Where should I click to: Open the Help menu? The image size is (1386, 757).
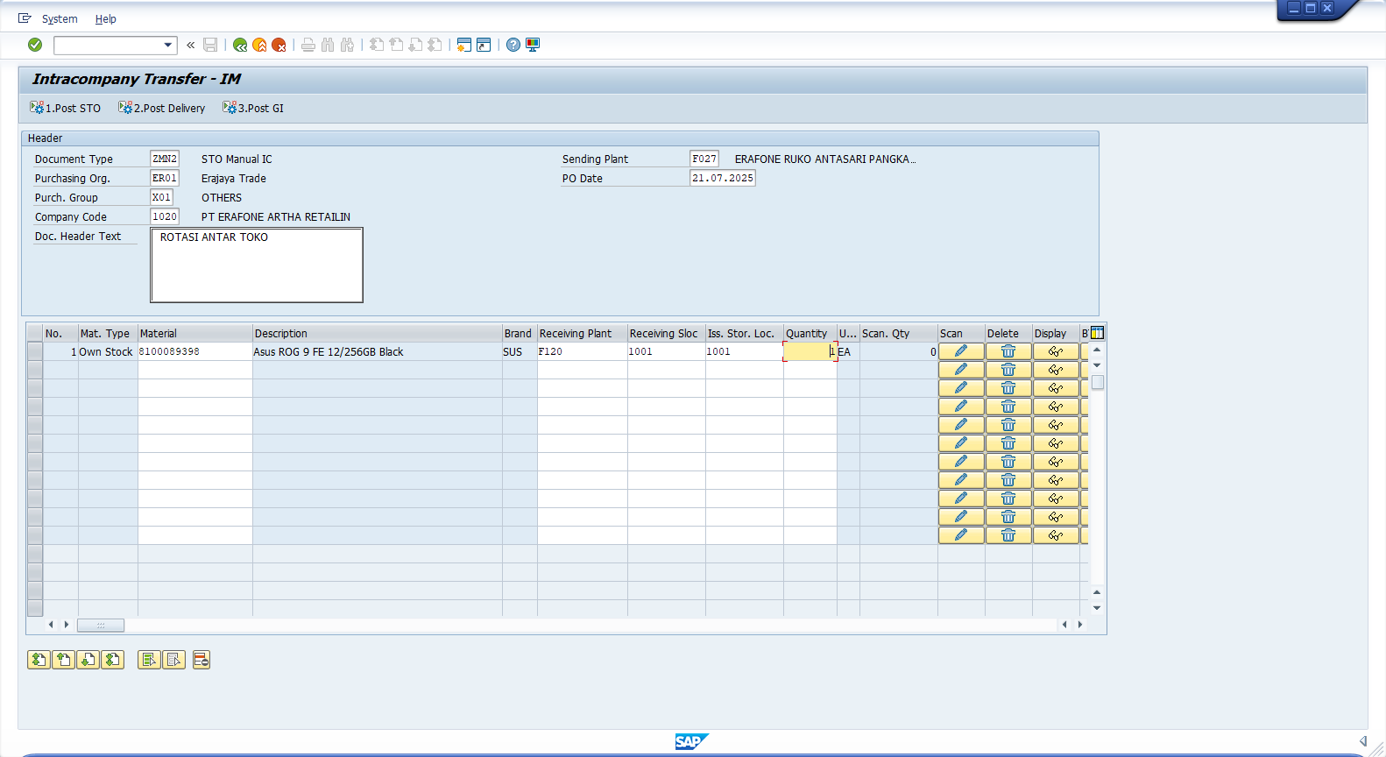(x=105, y=18)
